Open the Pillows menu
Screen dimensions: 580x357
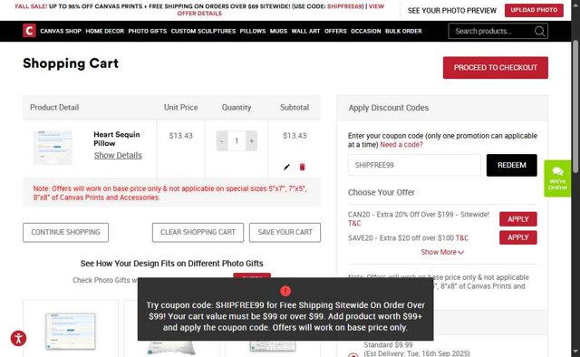253,31
